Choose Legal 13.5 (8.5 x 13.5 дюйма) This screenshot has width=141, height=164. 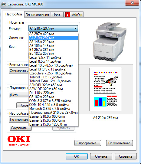(x=53, y=65)
